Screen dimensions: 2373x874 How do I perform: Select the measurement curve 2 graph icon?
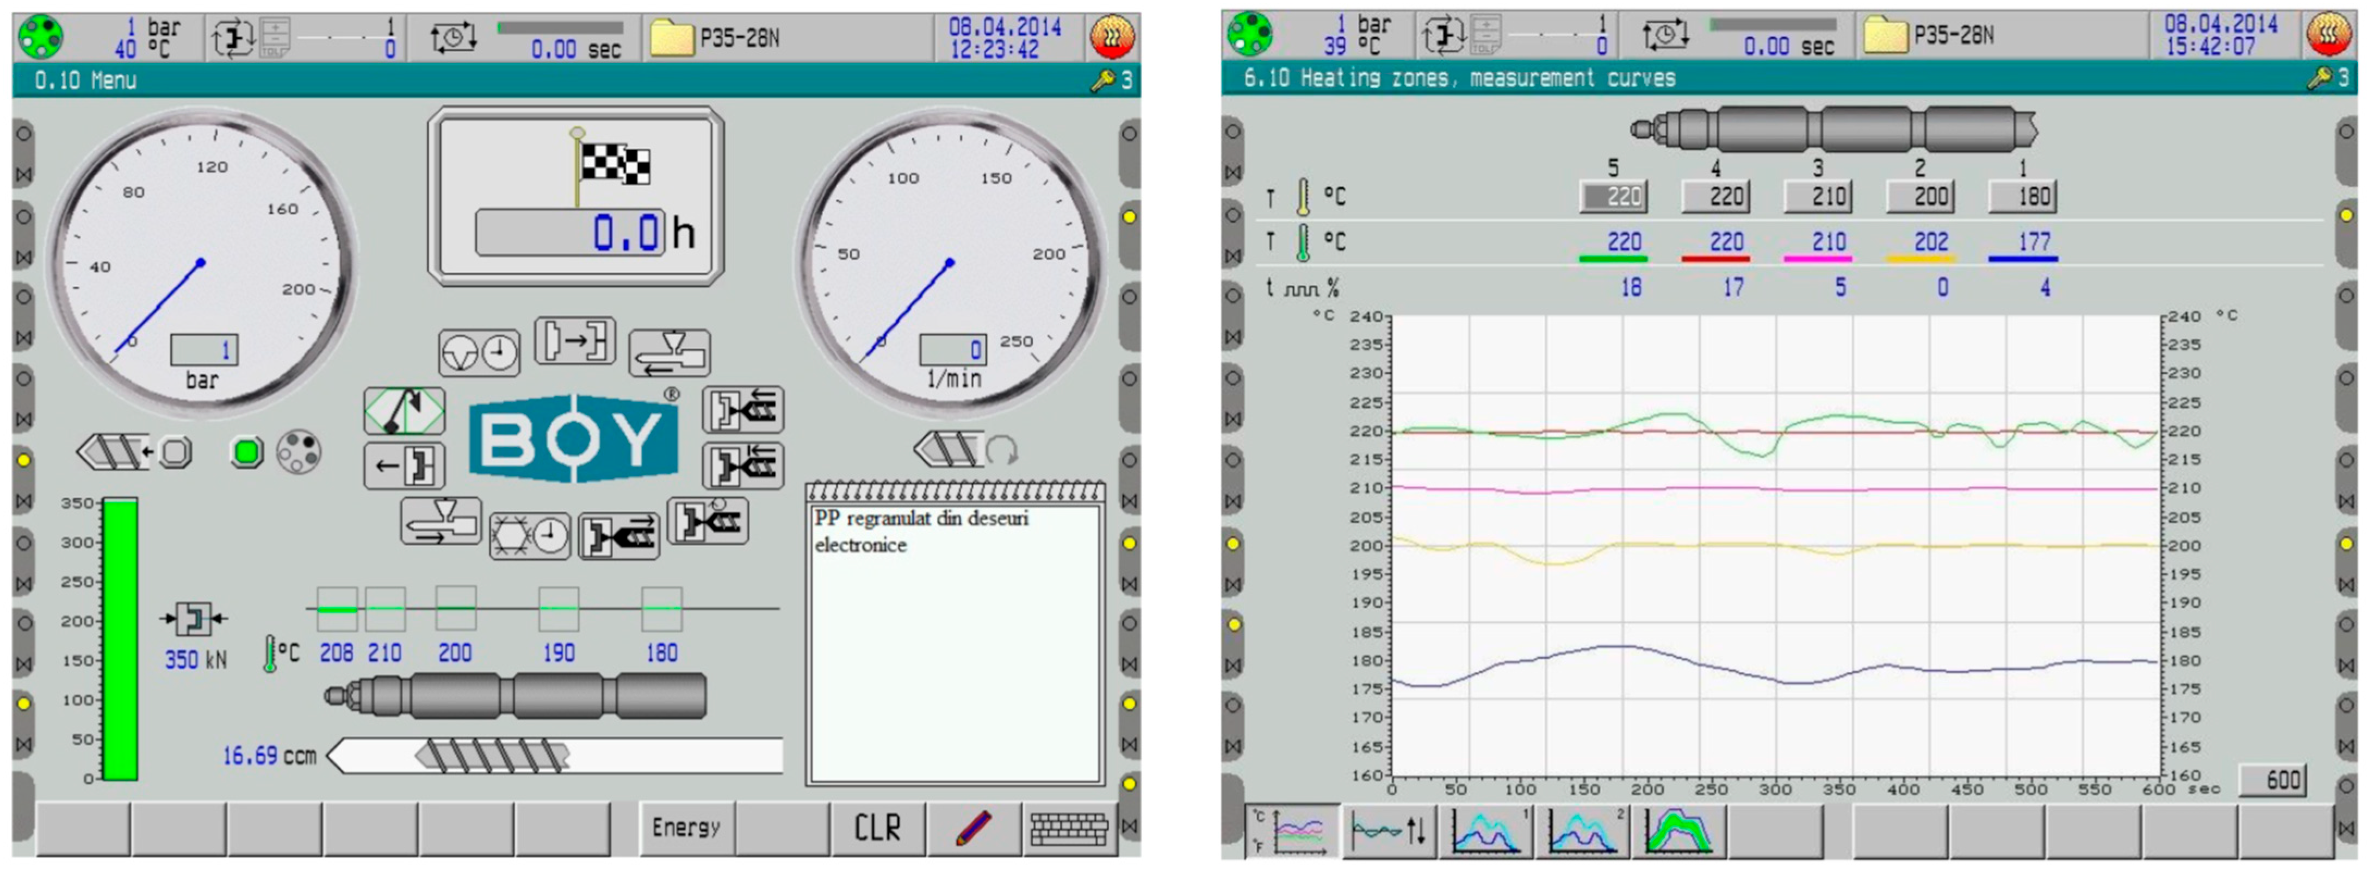tap(1583, 831)
